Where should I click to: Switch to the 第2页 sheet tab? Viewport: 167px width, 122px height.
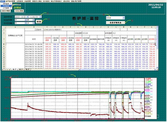click(x=21, y=69)
